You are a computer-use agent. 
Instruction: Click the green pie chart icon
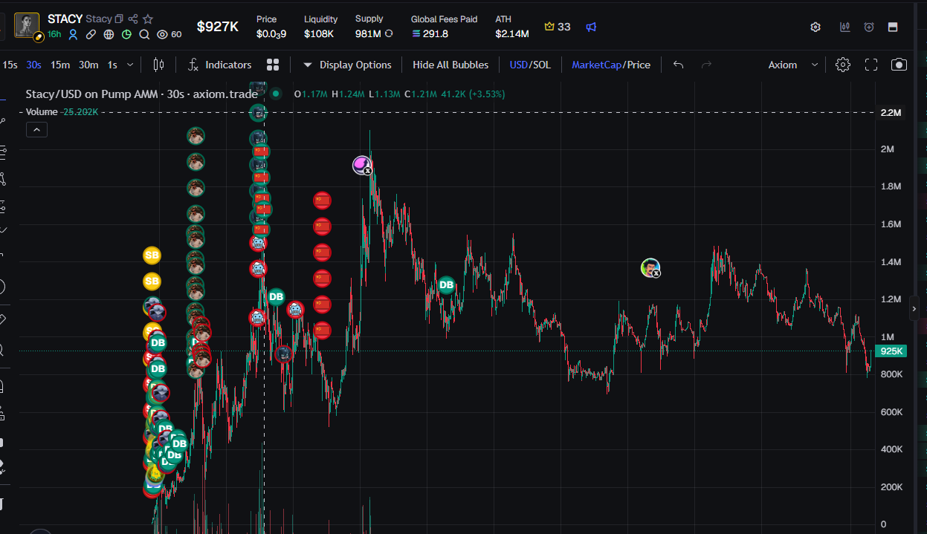[x=126, y=34]
